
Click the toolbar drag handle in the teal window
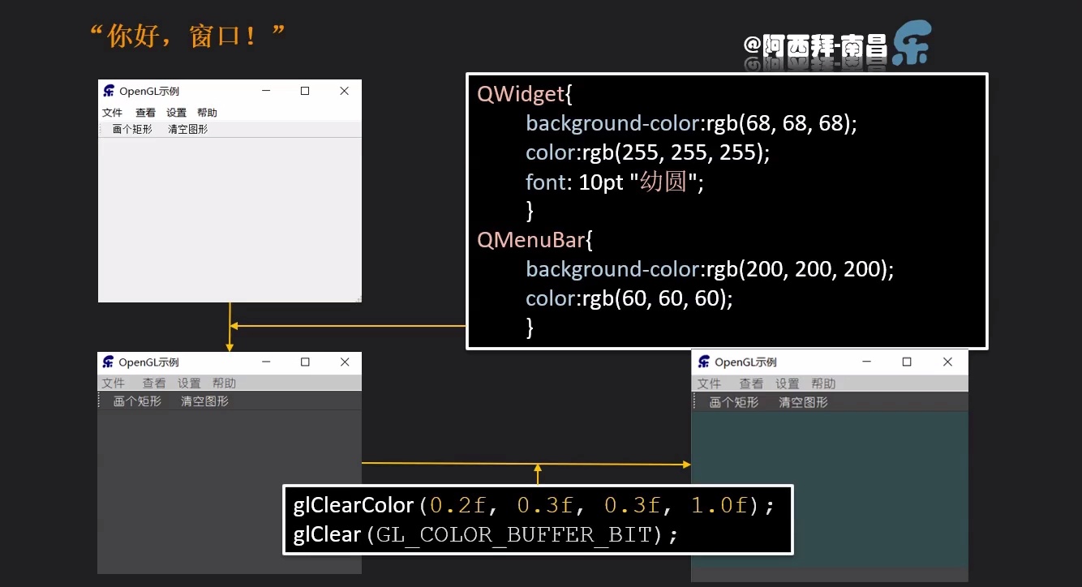(695, 402)
